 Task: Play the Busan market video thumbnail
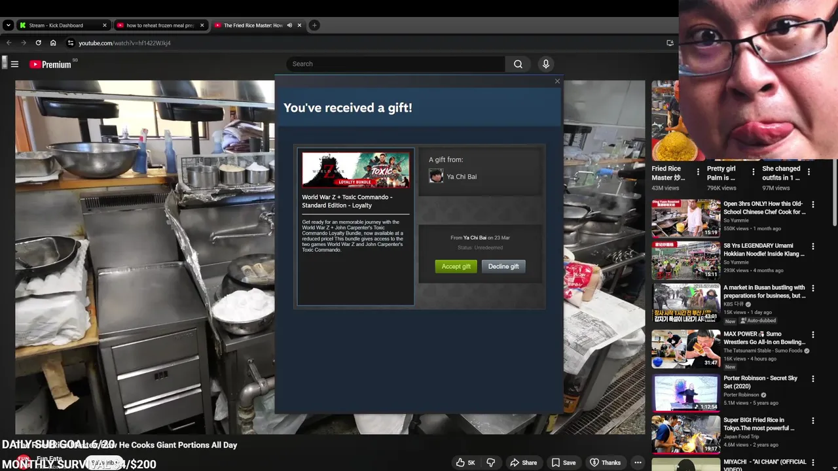[x=685, y=302]
